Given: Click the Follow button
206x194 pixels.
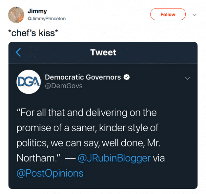Looking at the screenshot, I should click(168, 14).
